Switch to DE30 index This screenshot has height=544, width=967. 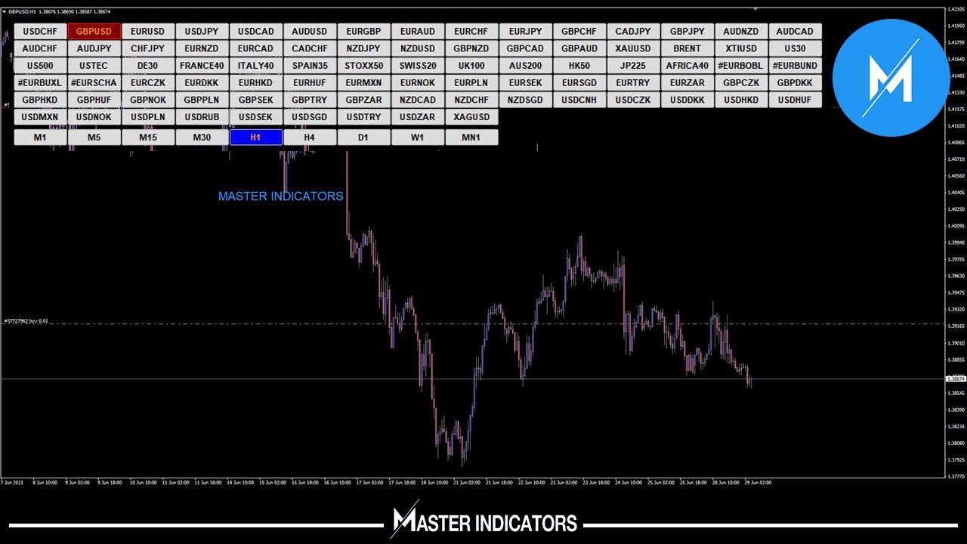147,66
